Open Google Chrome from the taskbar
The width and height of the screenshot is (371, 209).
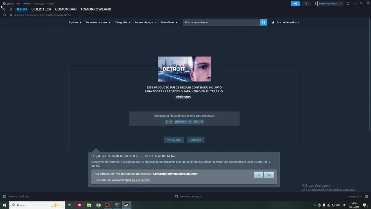coord(99,205)
